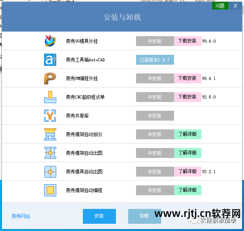This screenshot has height=231, width=244.
Task: Click the 已装版本2.8.7 status for AutoCAD
Action: pyautogui.click(x=155, y=60)
